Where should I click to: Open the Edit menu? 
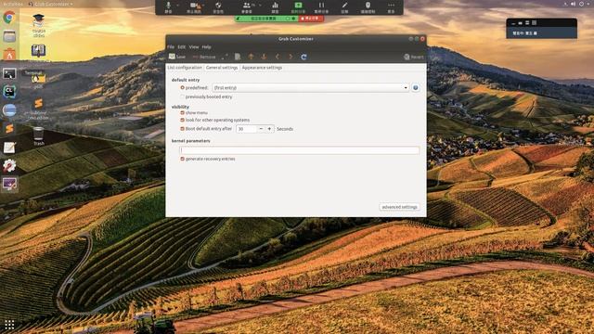click(182, 47)
